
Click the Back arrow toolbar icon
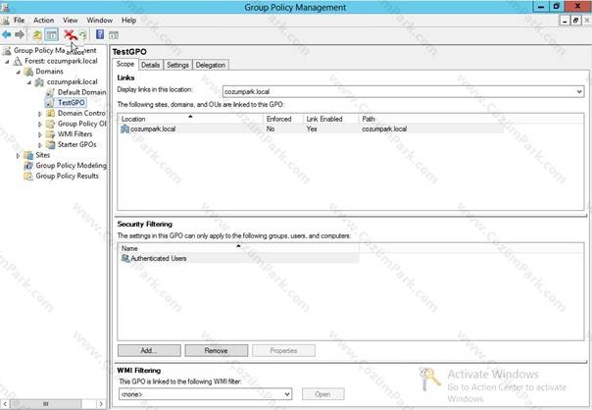point(7,35)
